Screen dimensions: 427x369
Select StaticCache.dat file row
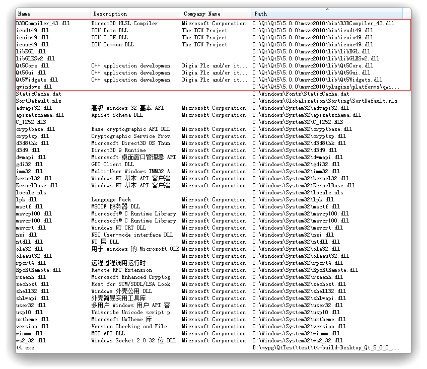[39, 94]
